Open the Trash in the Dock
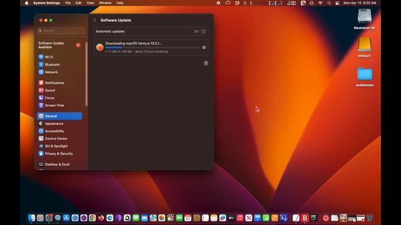Image resolution: width=401 pixels, height=225 pixels. tap(370, 218)
